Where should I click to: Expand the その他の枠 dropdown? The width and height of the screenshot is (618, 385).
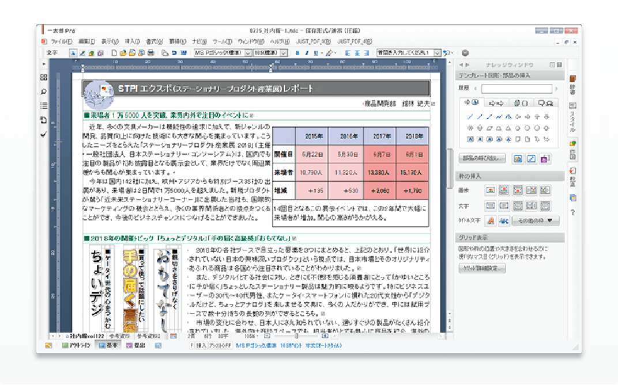click(535, 220)
